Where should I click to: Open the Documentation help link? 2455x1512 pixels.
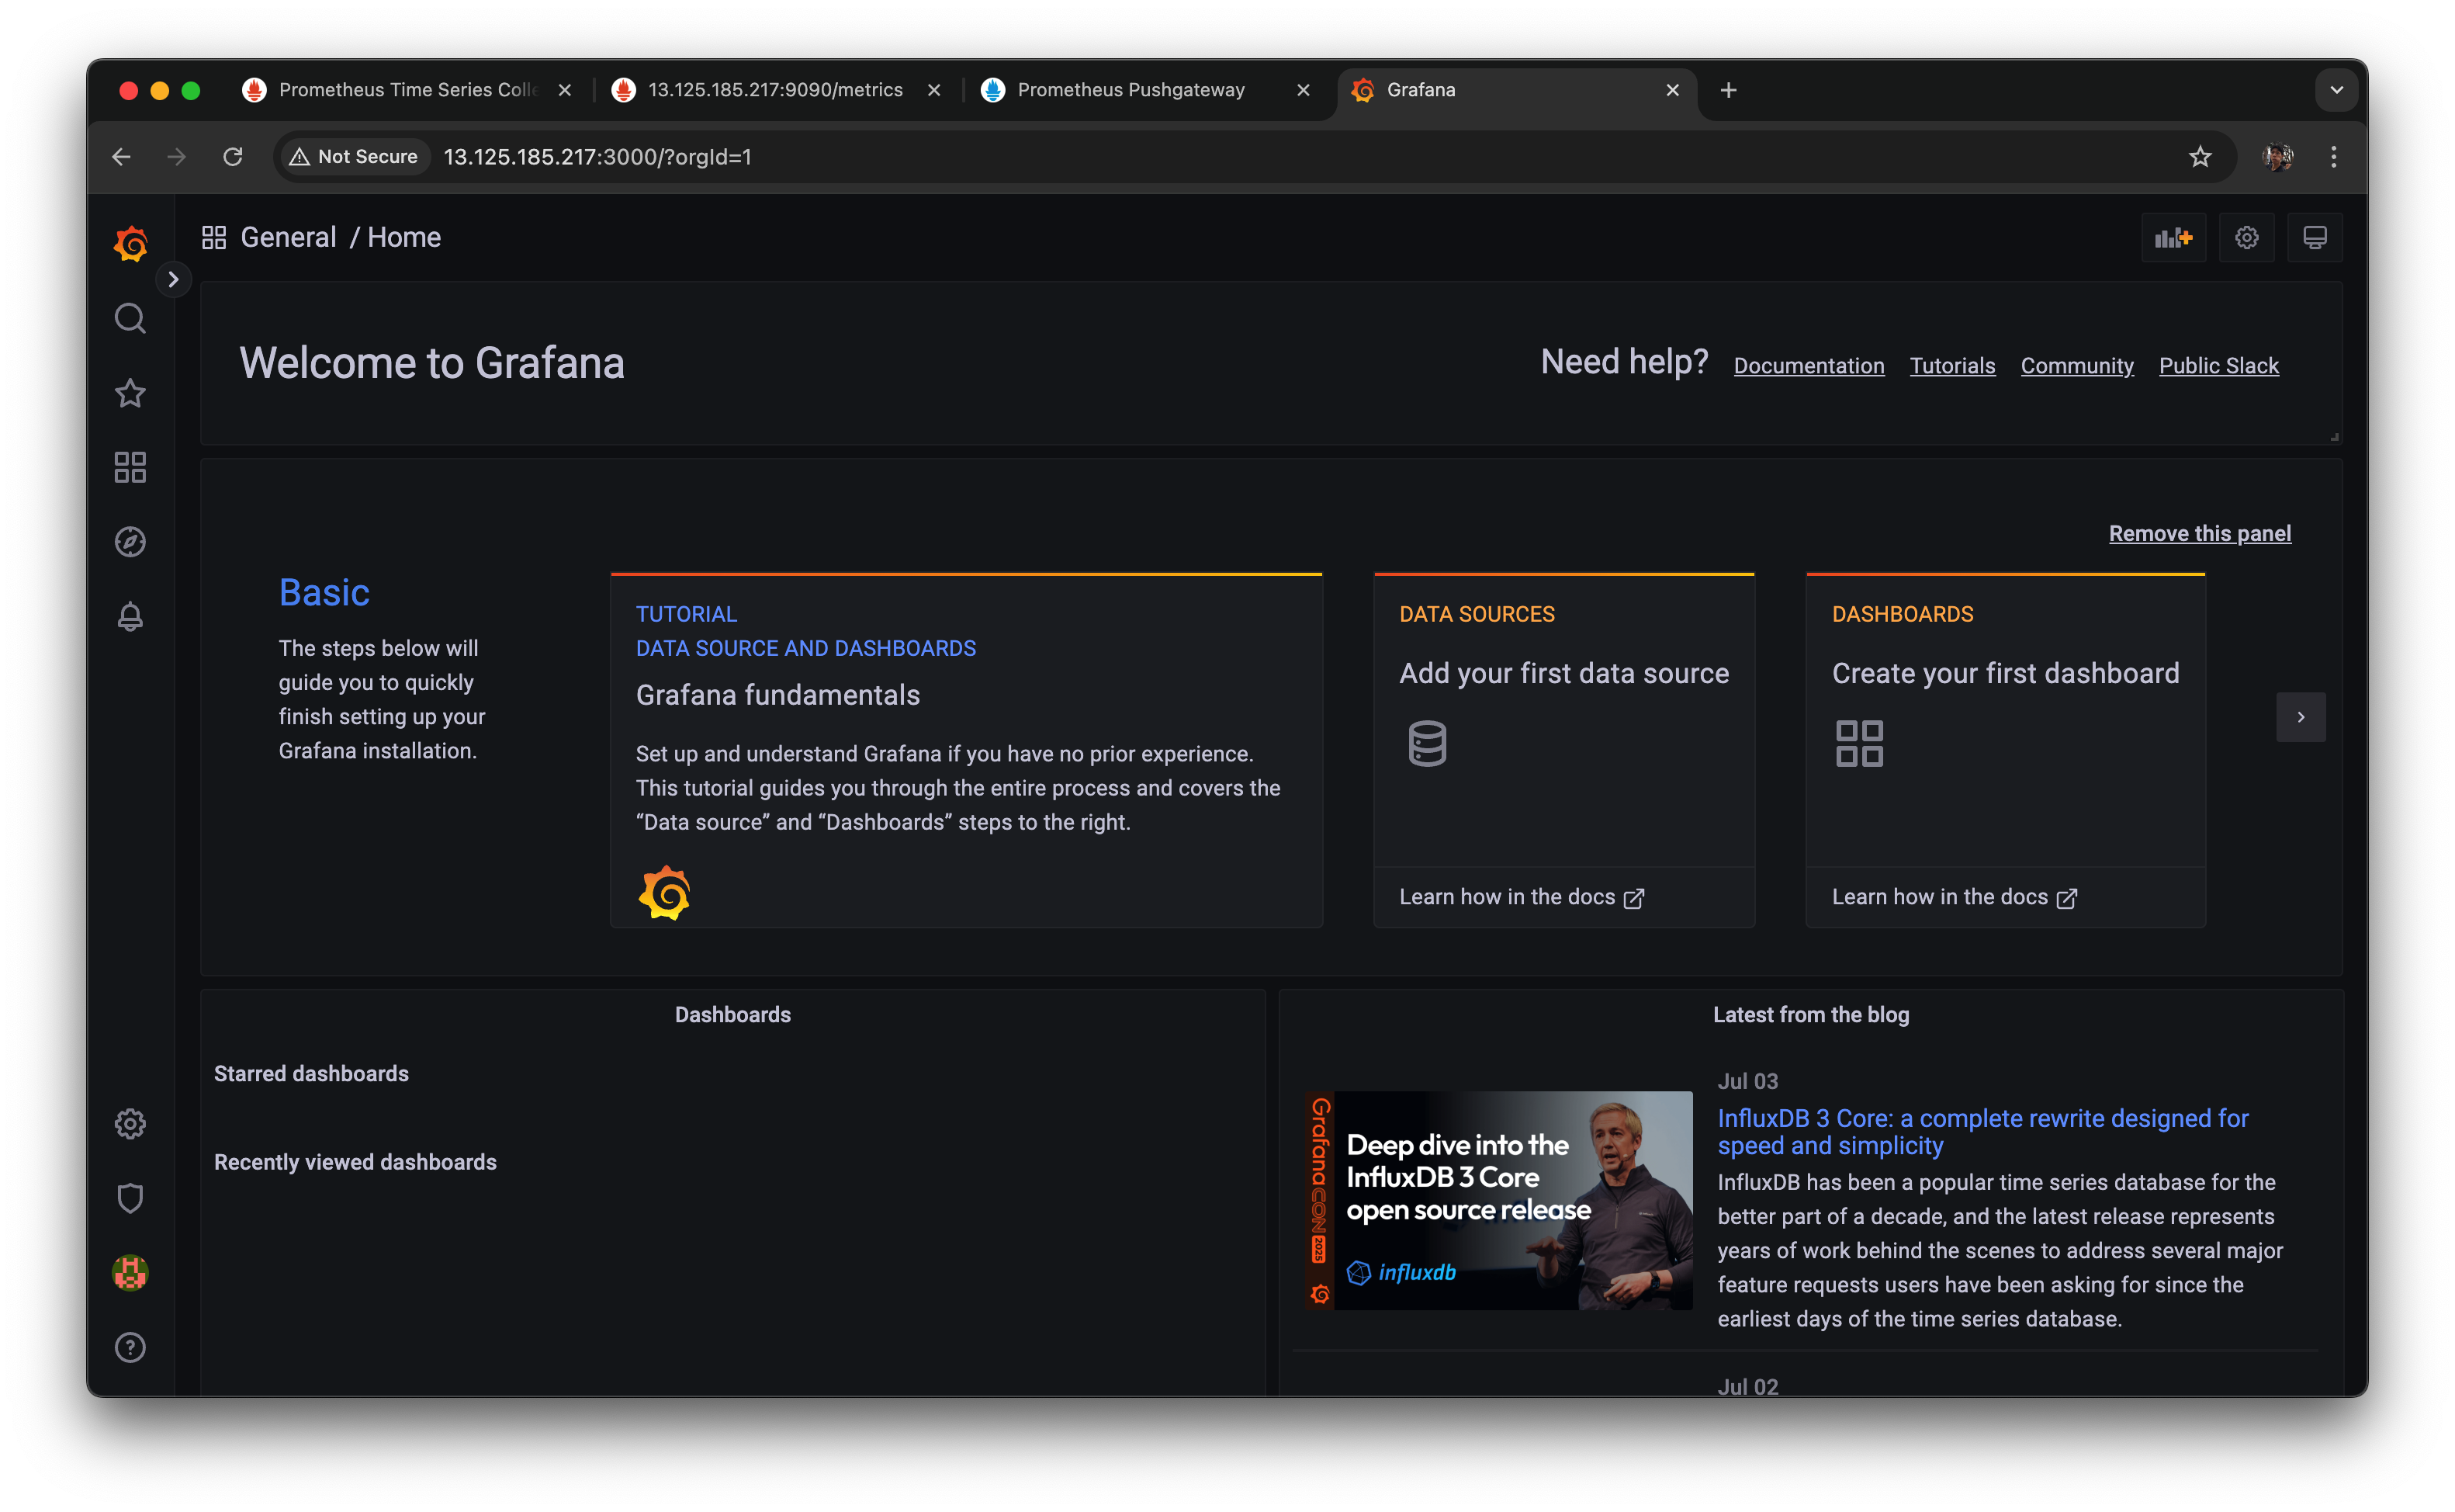[x=1808, y=366]
